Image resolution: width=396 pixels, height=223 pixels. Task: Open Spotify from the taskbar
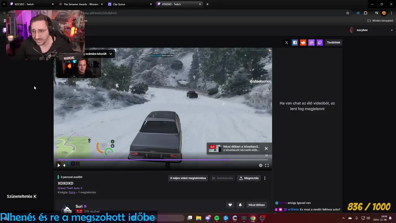217,218
